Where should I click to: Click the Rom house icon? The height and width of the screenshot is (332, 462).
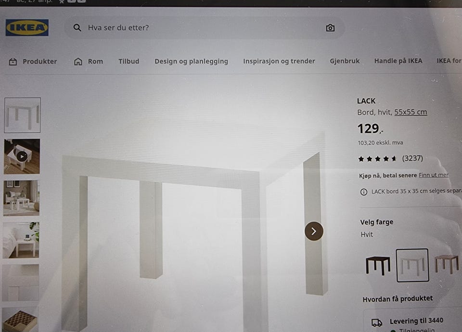[x=78, y=62]
